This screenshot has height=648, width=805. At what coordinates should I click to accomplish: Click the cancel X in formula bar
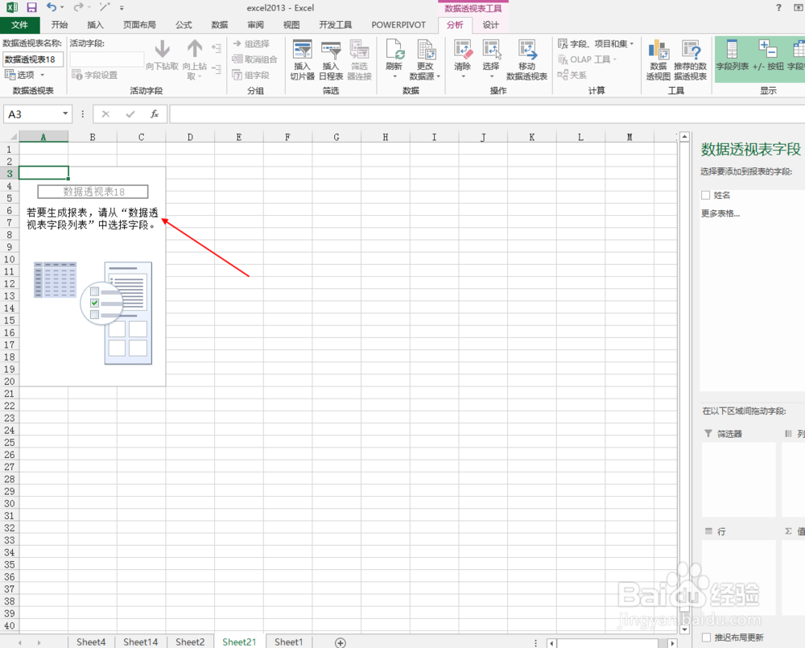point(105,114)
